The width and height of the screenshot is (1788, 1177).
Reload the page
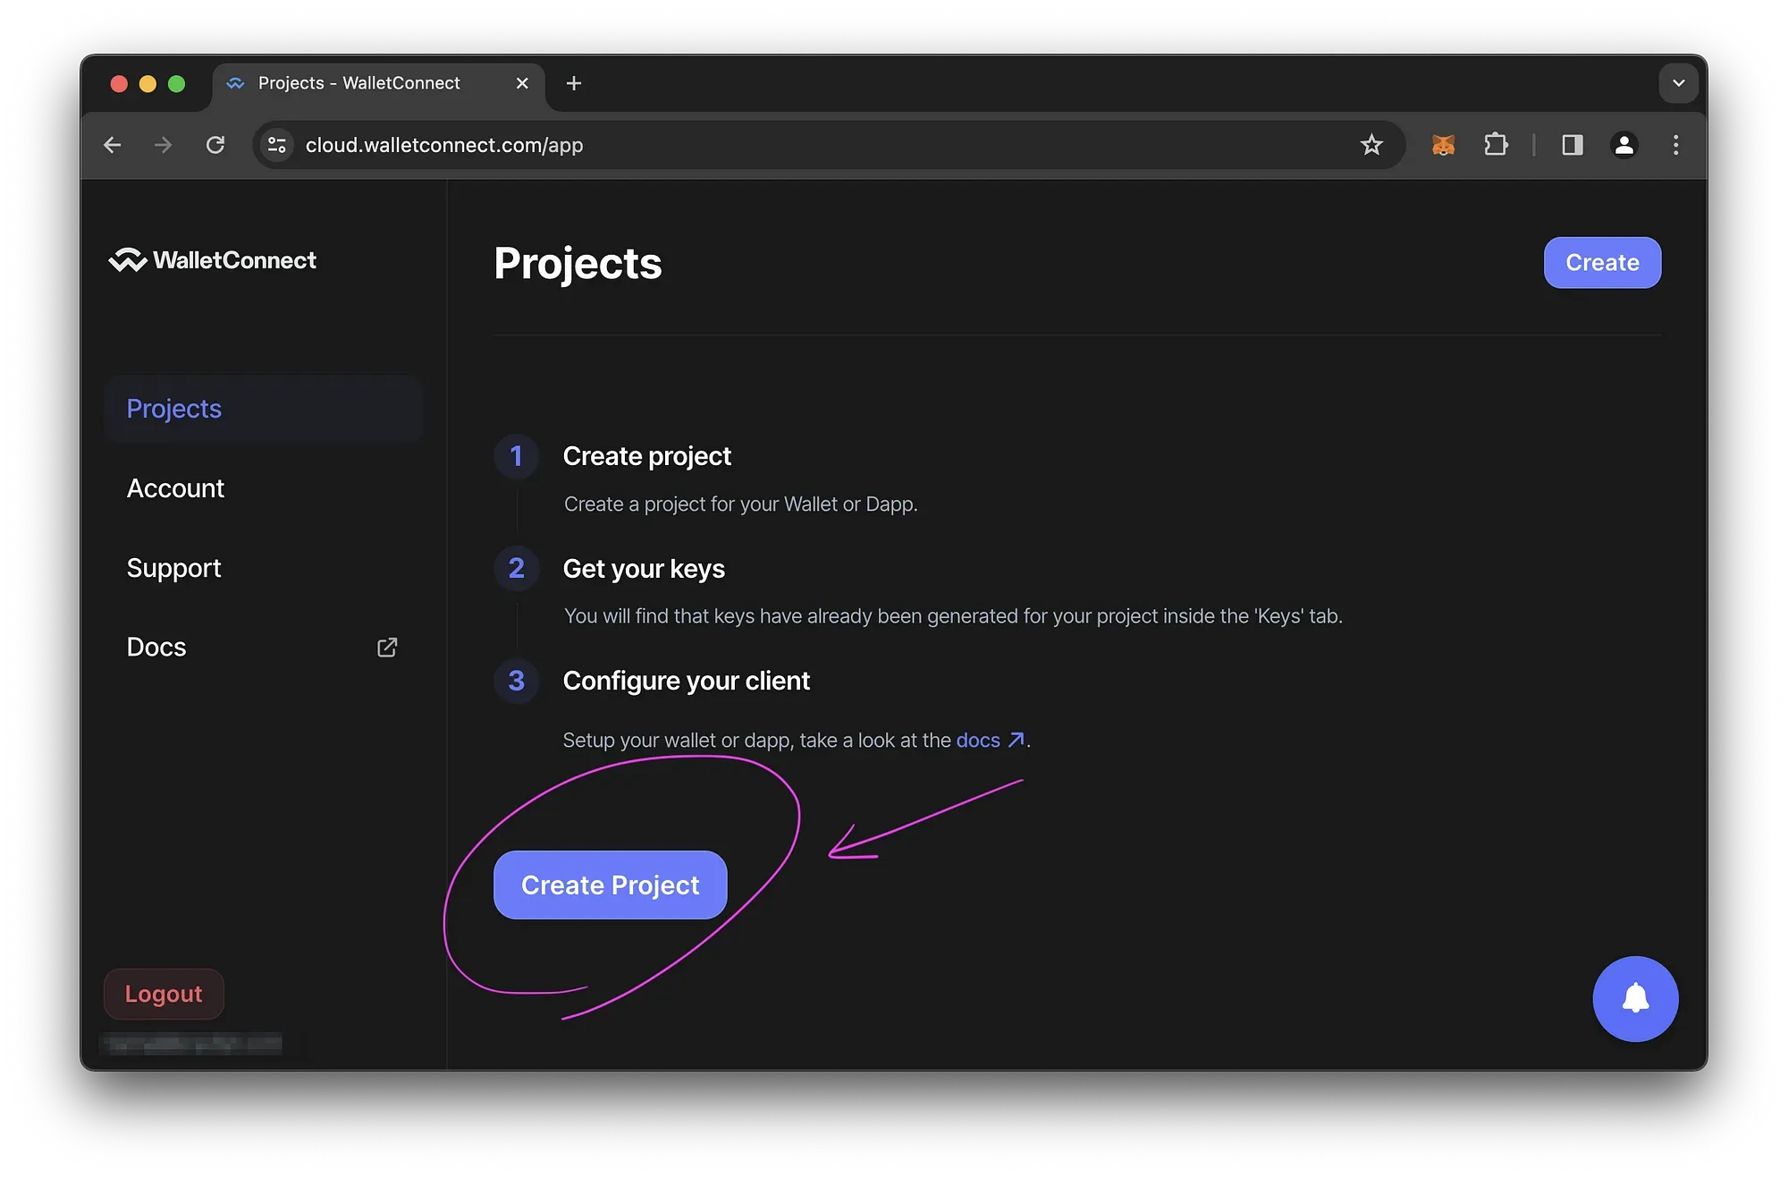point(215,145)
